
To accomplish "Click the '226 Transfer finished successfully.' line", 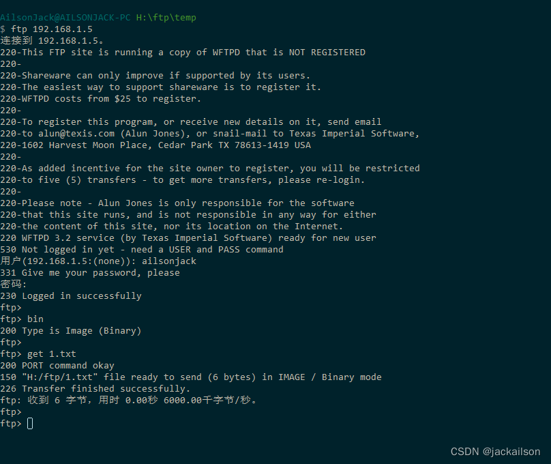I will click(x=95, y=389).
